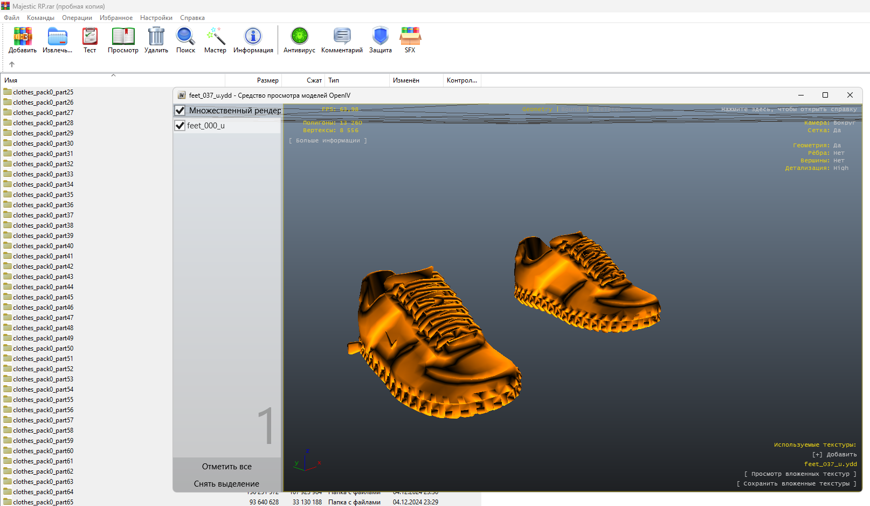
Task: Select the clothes_pack0_part47 folder row
Action: click(x=43, y=317)
